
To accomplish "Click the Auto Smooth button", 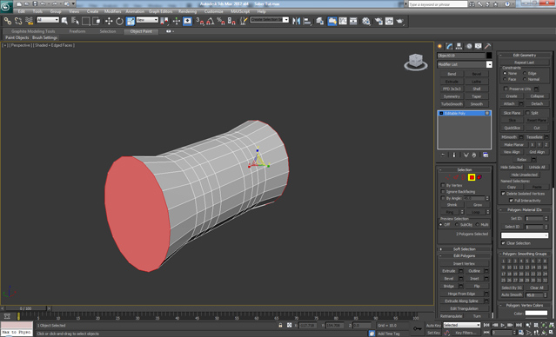I will click(512, 294).
